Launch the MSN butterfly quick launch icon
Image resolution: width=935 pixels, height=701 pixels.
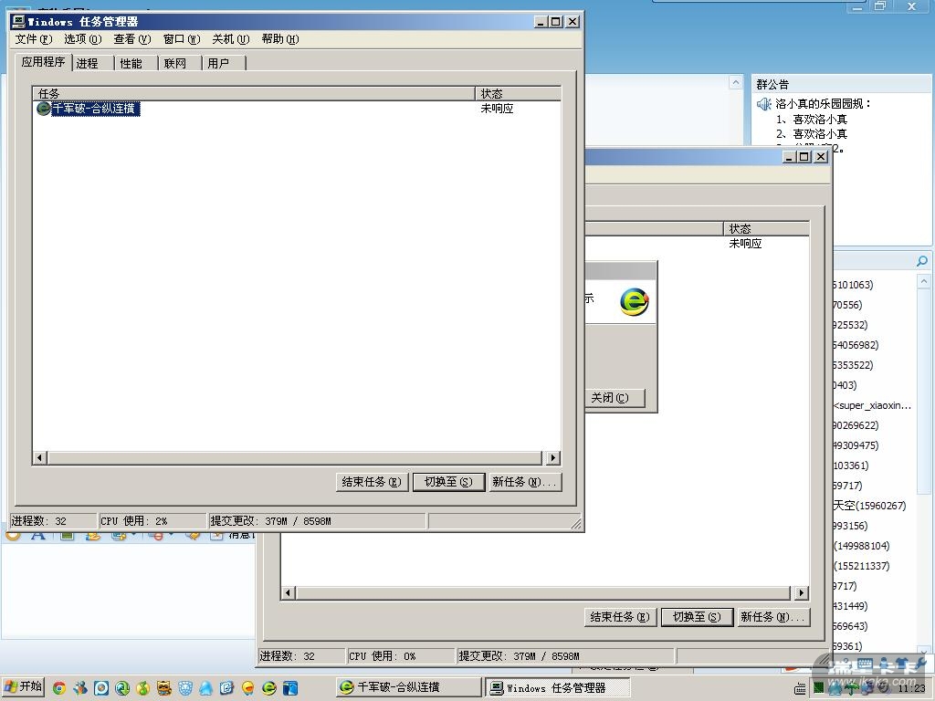click(x=80, y=688)
